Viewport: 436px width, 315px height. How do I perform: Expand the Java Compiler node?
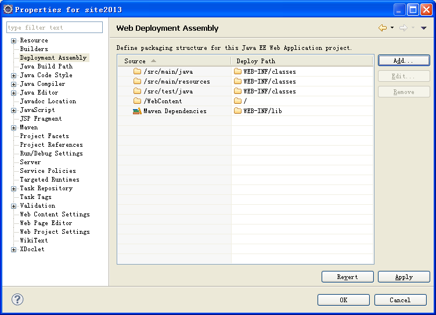(x=13, y=84)
